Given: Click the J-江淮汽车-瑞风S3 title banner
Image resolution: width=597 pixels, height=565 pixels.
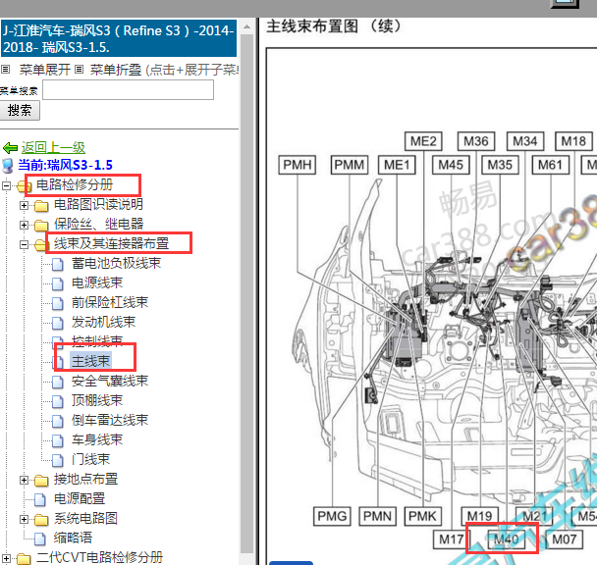Looking at the screenshot, I should pos(119,38).
